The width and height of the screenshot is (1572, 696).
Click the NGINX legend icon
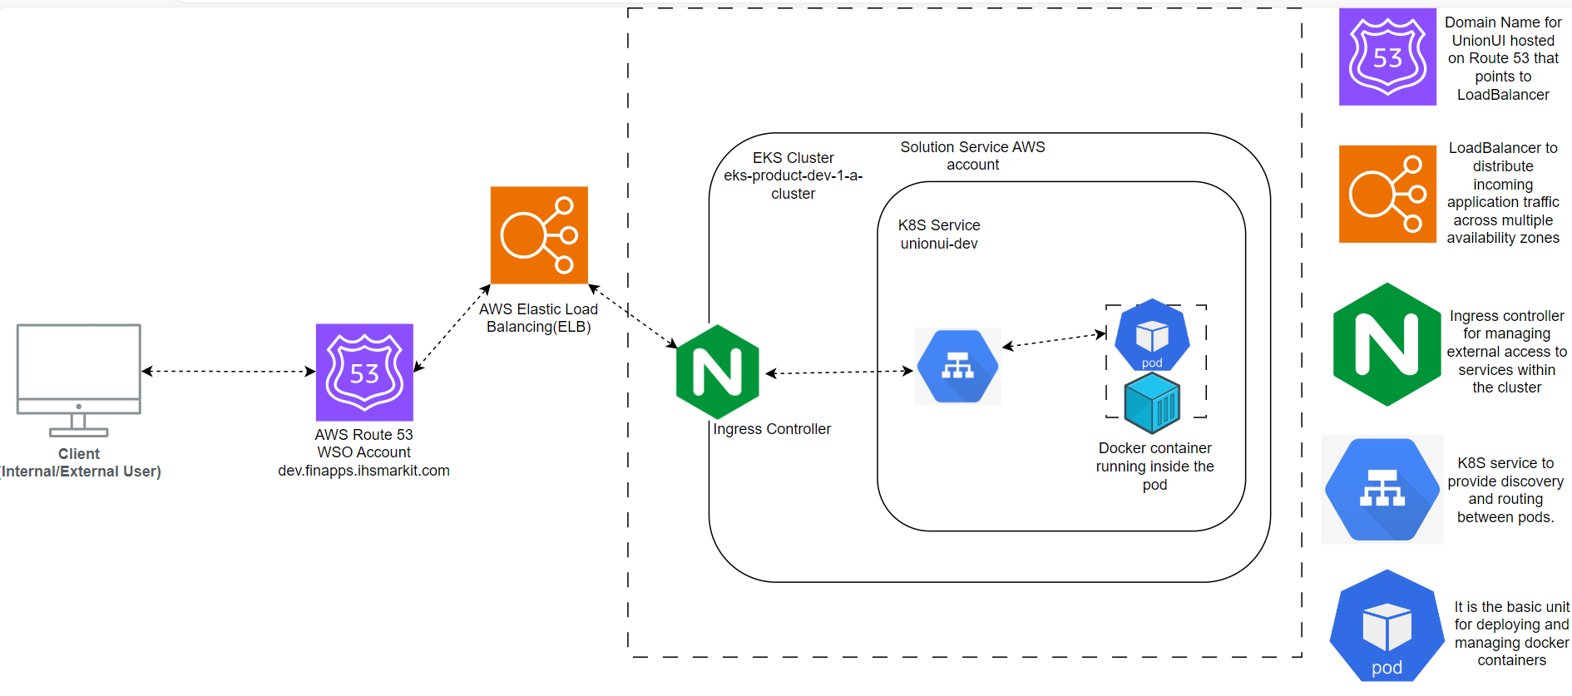[1387, 344]
